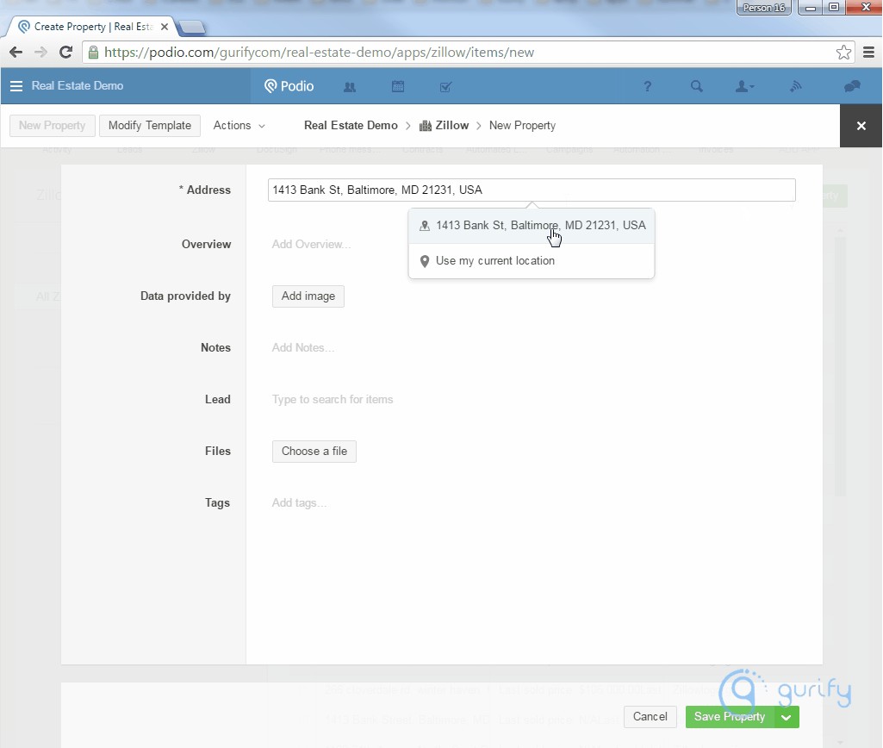Open the tasks checkmark icon
Image resolution: width=883 pixels, height=748 pixels.
[x=445, y=86]
